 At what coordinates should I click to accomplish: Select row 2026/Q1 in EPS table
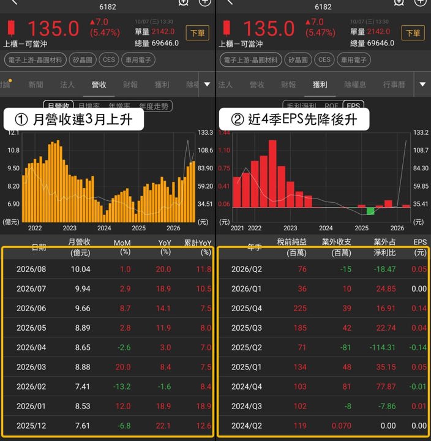[324, 288]
